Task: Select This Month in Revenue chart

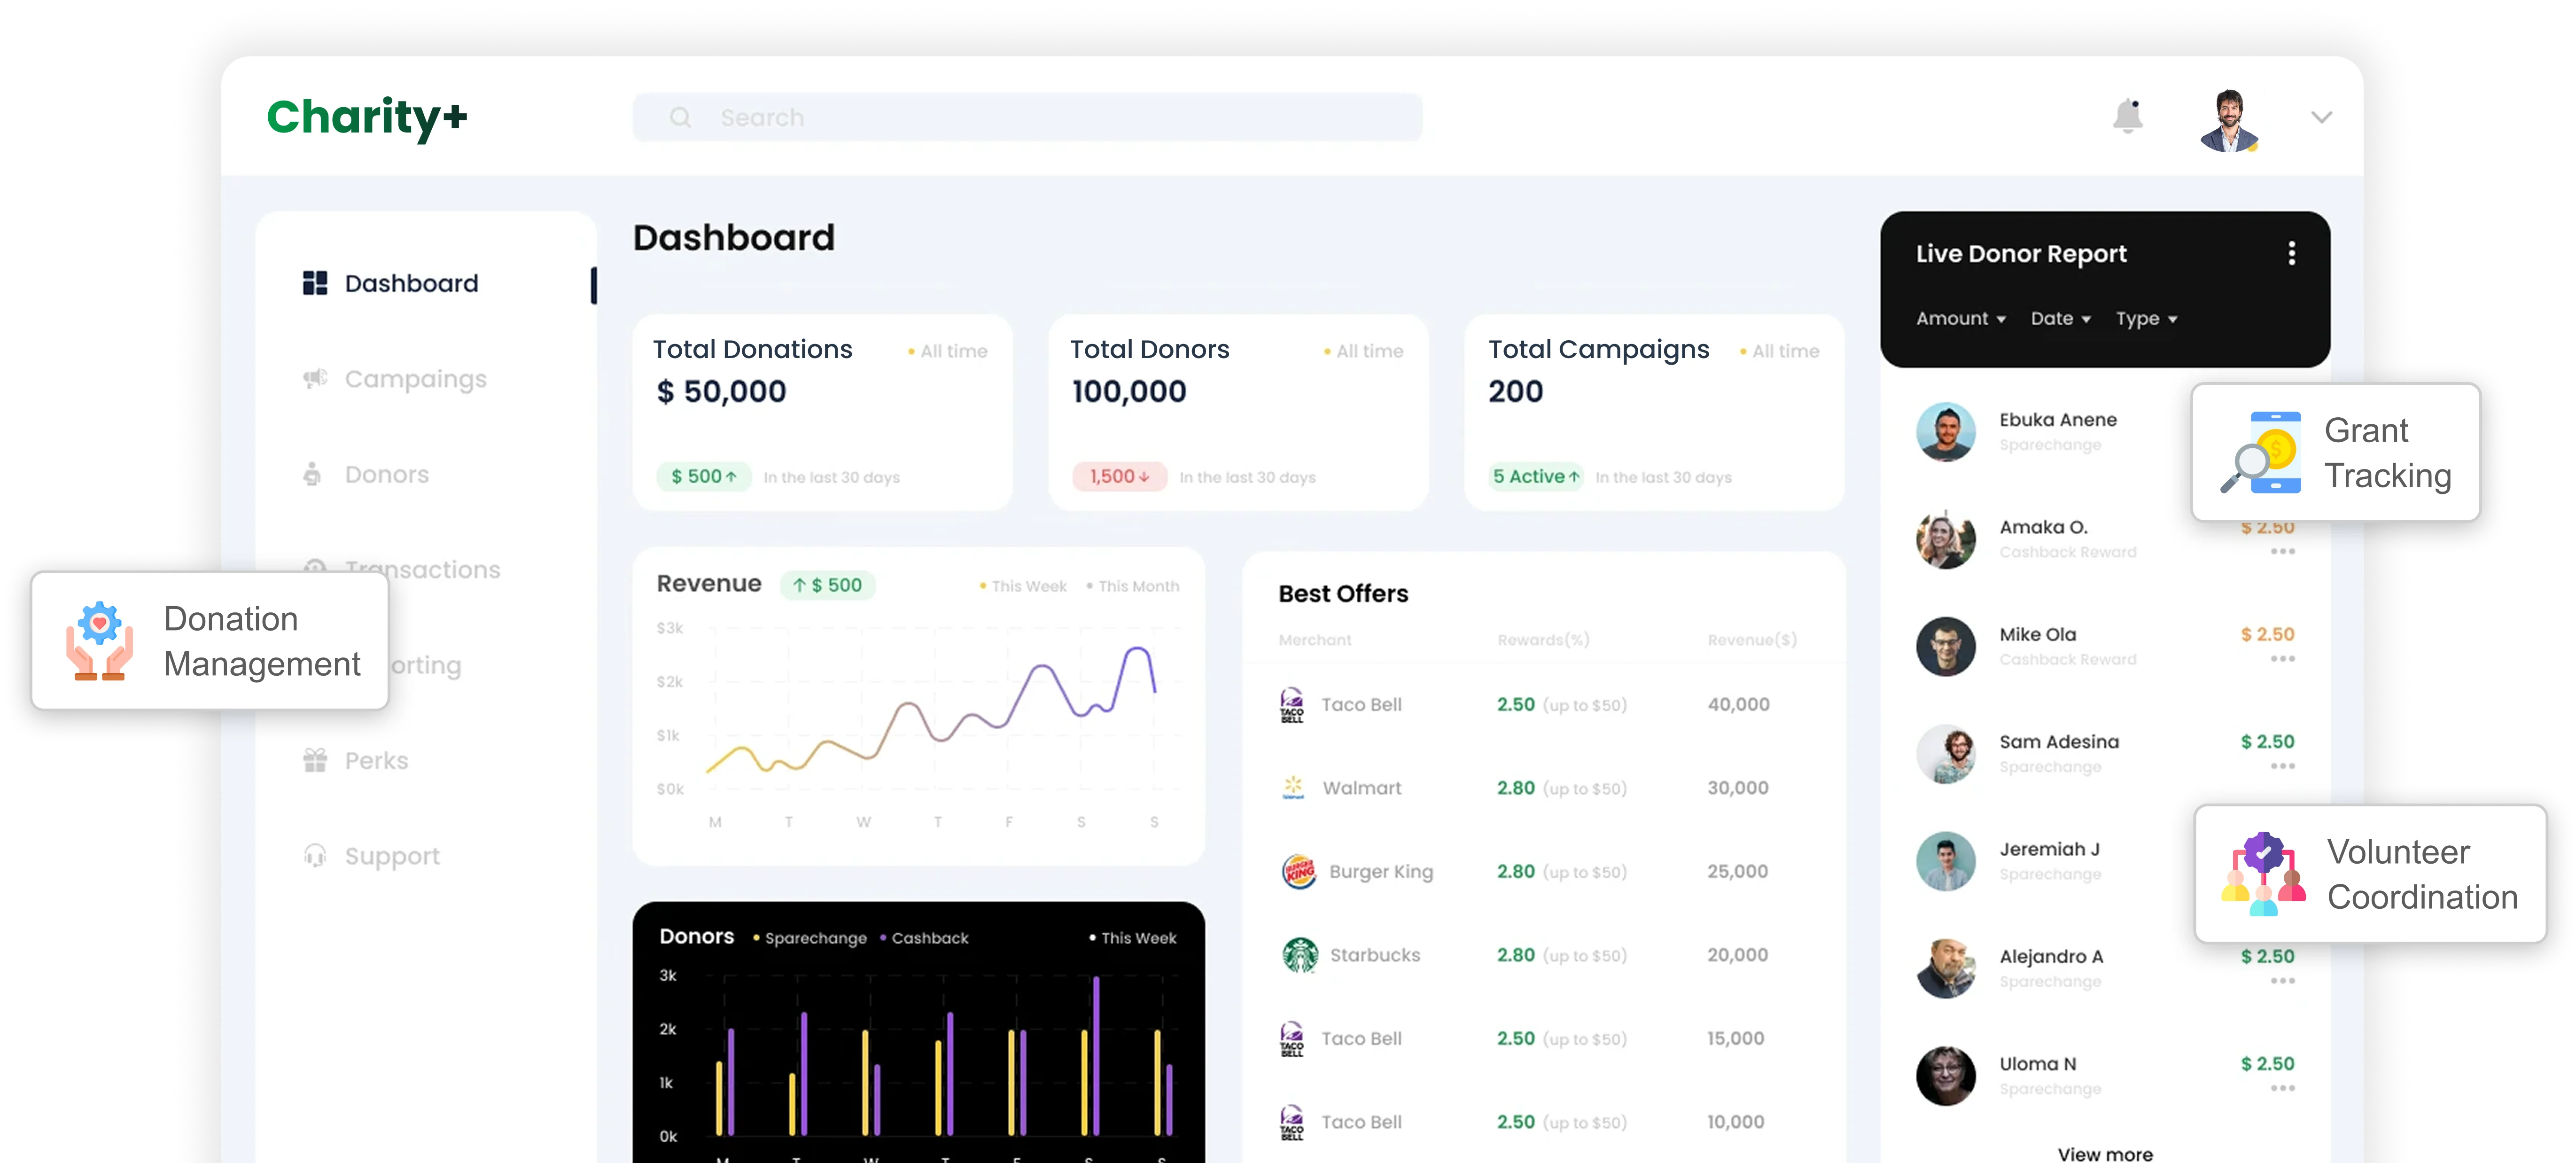Action: pyautogui.click(x=1138, y=586)
